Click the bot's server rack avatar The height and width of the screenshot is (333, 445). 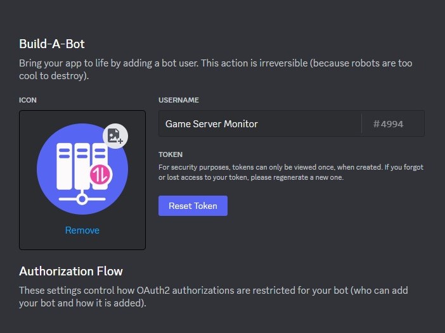(x=82, y=169)
